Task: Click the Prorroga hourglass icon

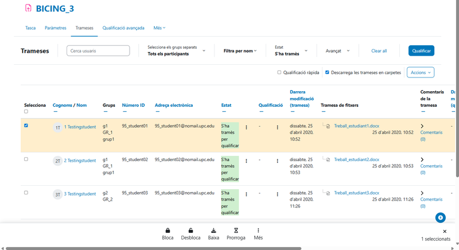Action: (235, 230)
